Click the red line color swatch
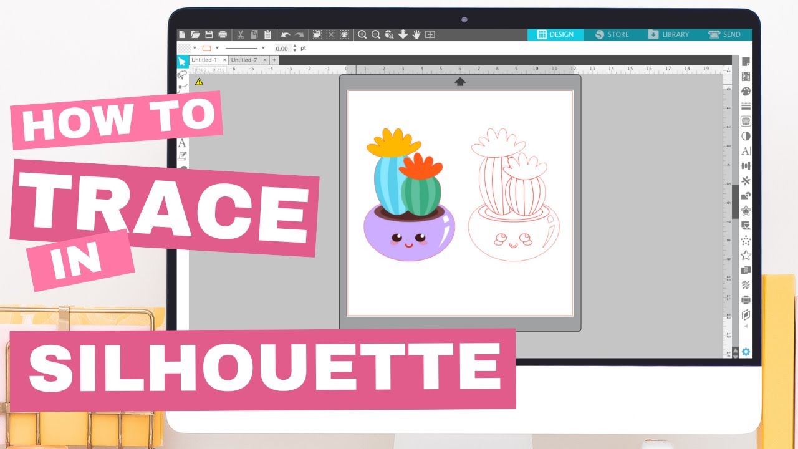This screenshot has width=798, height=449. [x=207, y=48]
